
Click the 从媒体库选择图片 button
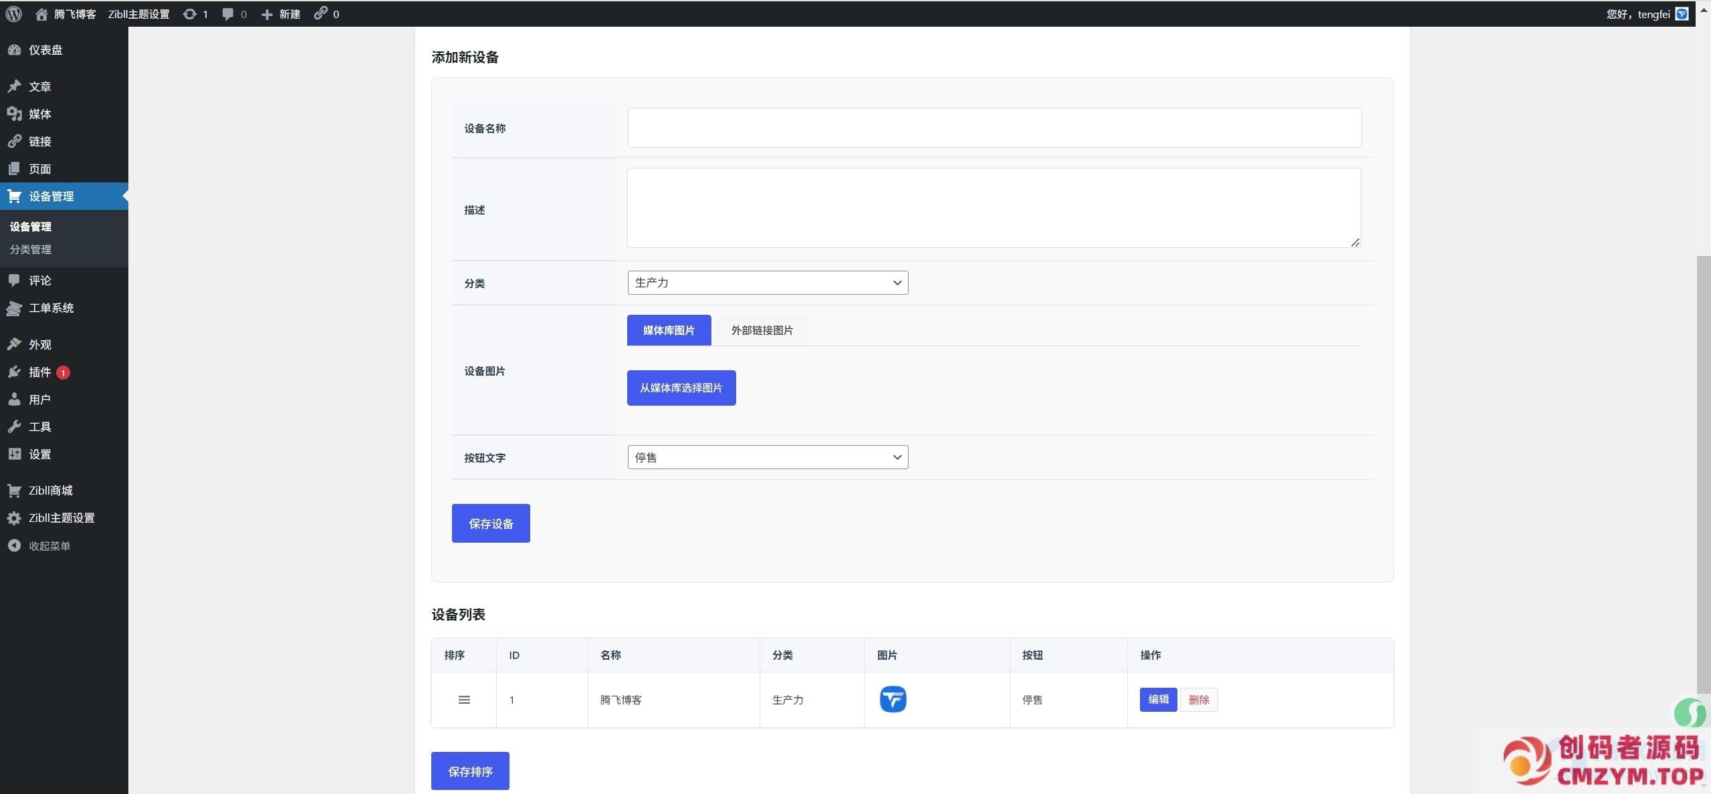pyautogui.click(x=681, y=388)
